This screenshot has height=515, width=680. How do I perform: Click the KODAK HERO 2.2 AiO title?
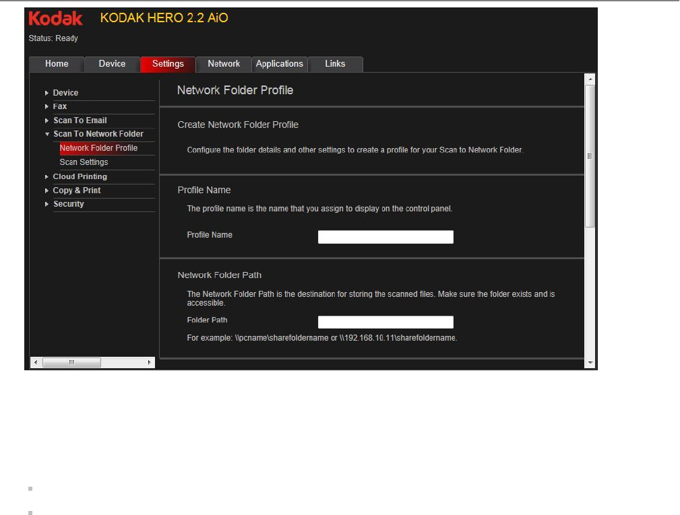click(164, 18)
